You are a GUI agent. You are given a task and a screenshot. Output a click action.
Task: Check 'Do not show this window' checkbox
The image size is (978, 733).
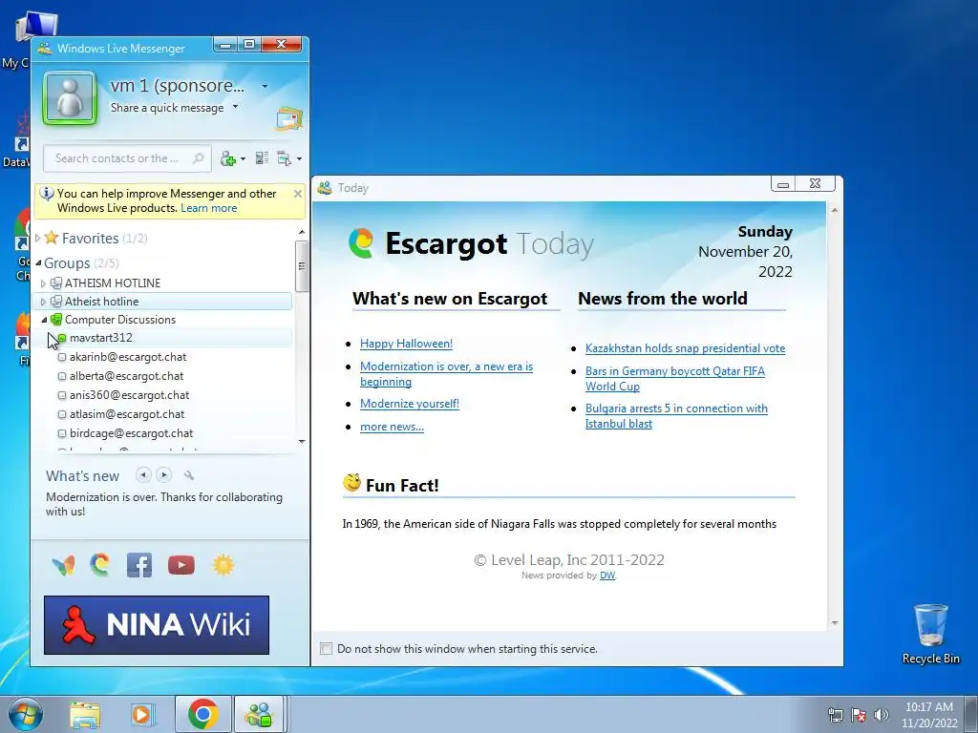[327, 649]
